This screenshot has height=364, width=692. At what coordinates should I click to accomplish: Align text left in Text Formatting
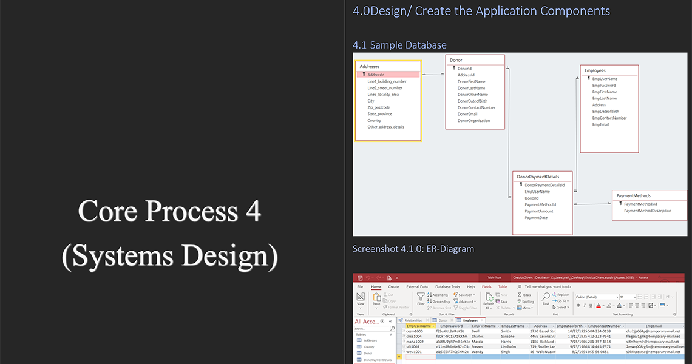coord(630,305)
